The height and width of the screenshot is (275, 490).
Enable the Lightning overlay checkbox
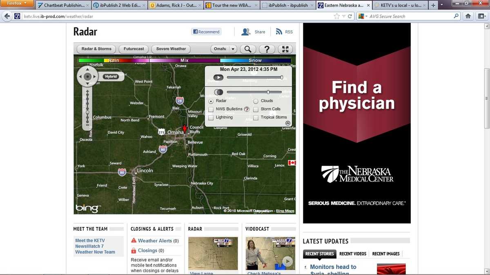(x=211, y=117)
